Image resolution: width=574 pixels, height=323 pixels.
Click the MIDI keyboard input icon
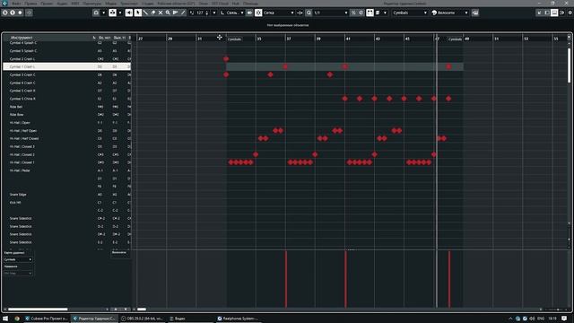click(475, 13)
